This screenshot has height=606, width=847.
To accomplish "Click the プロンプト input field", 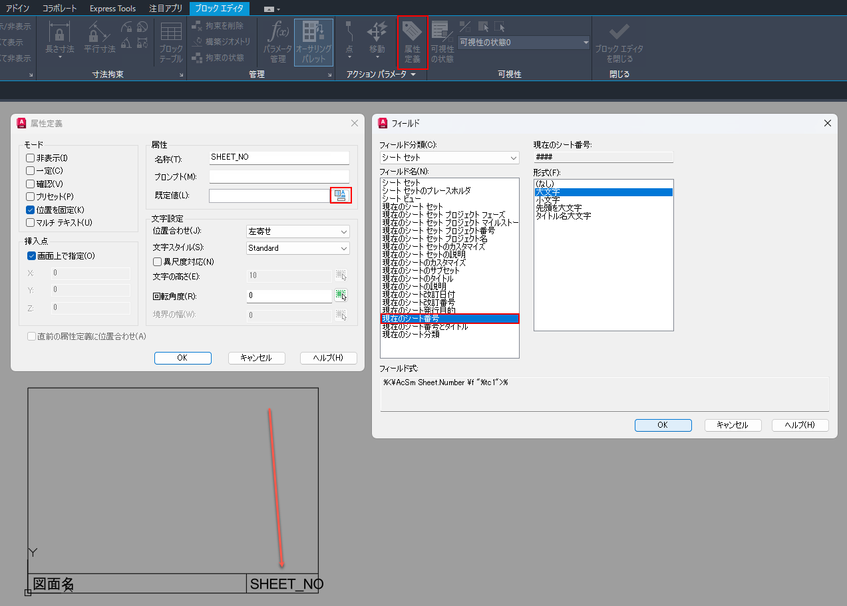I will (279, 176).
